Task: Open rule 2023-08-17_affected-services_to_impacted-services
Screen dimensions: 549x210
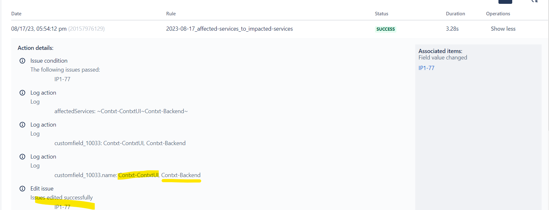Action: coord(229,29)
